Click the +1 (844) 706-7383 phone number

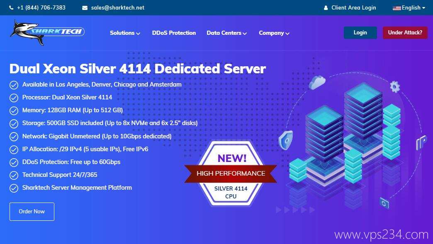41,8
